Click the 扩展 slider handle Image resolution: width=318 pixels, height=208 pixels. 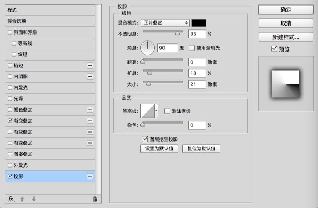[x=150, y=72]
